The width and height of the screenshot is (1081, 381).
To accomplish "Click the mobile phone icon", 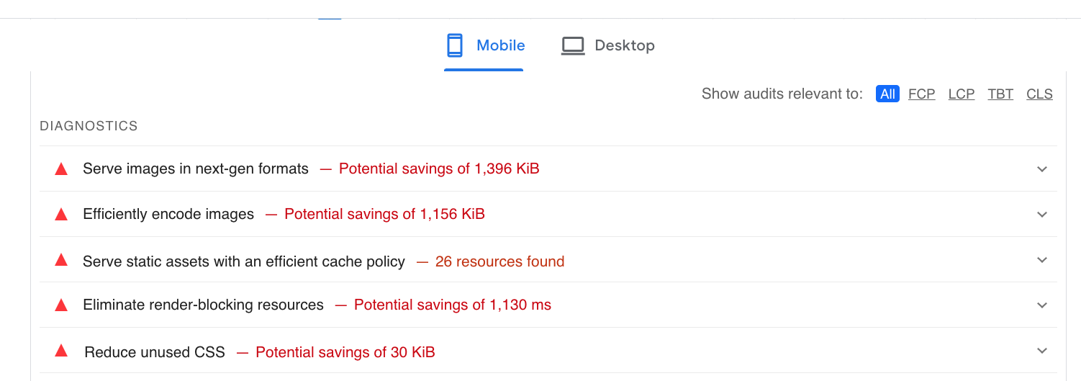I will coord(454,45).
